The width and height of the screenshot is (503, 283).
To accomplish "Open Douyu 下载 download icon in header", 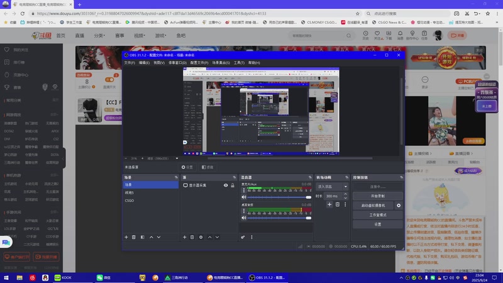I will tap(389, 35).
